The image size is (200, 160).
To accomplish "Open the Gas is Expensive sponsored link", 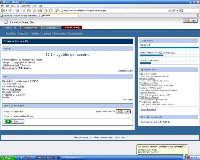I will 147,74.
